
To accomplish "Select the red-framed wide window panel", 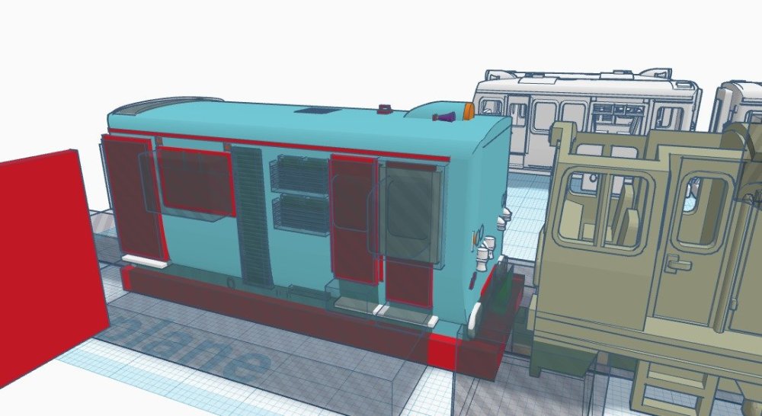I will (194, 181).
